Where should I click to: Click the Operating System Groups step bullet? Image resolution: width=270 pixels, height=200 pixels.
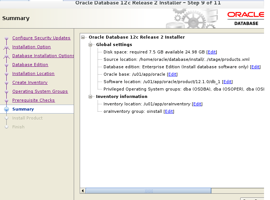tap(7, 91)
